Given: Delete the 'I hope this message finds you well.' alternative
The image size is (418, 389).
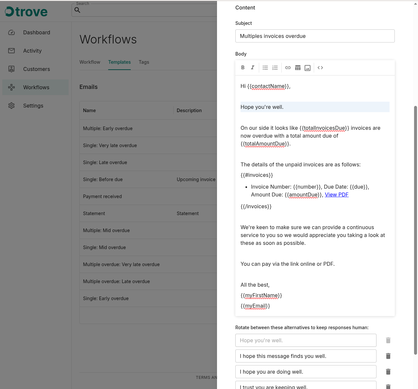Looking at the screenshot, I should [388, 356].
